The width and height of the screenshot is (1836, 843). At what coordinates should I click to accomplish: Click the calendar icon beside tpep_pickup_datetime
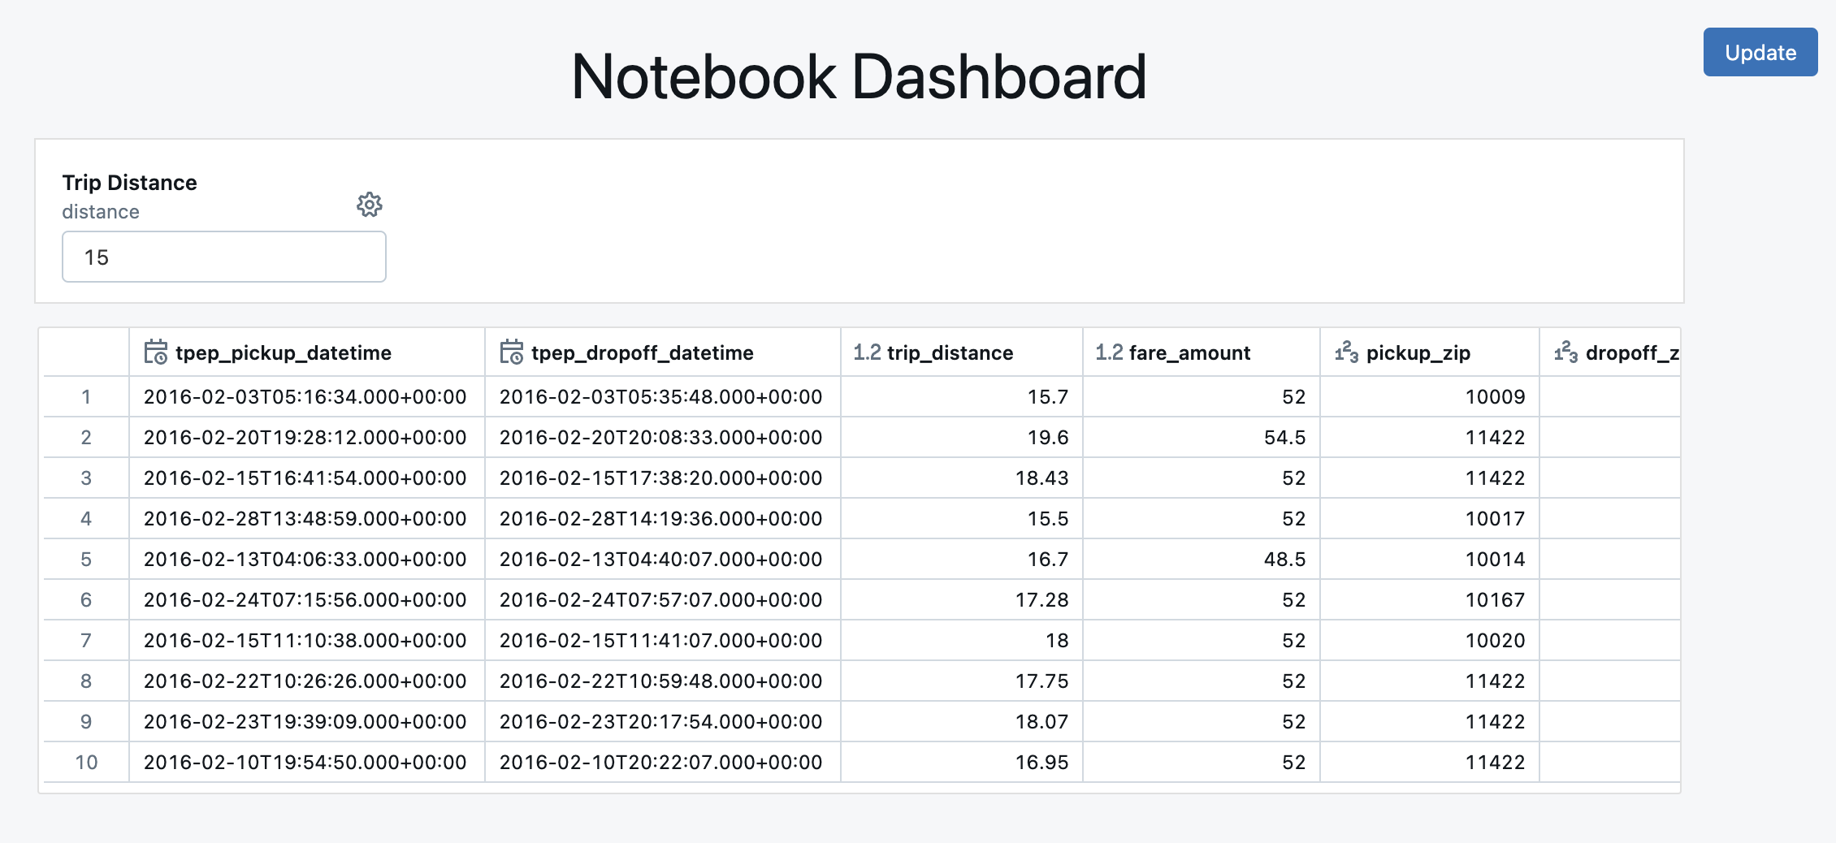pos(157,352)
